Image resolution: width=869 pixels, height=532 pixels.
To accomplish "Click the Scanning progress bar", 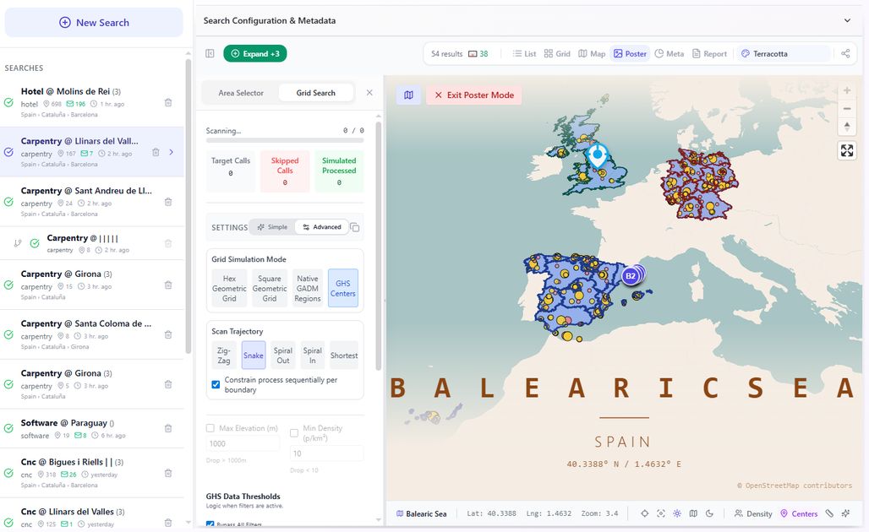I will point(285,141).
